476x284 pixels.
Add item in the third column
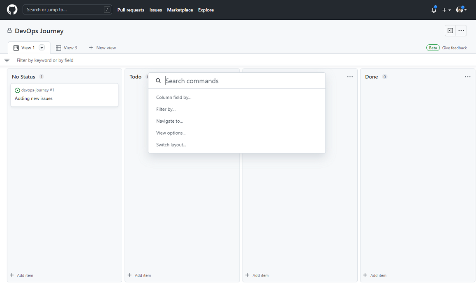pos(257,275)
